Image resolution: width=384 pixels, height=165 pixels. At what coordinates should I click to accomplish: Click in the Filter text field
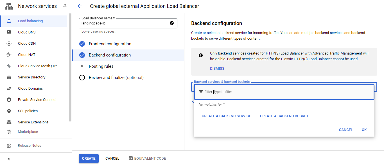(x=281, y=92)
